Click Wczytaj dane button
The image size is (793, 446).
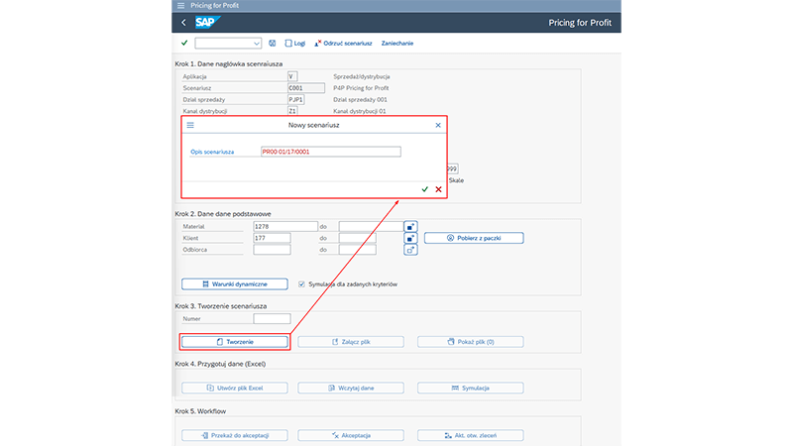pos(351,388)
